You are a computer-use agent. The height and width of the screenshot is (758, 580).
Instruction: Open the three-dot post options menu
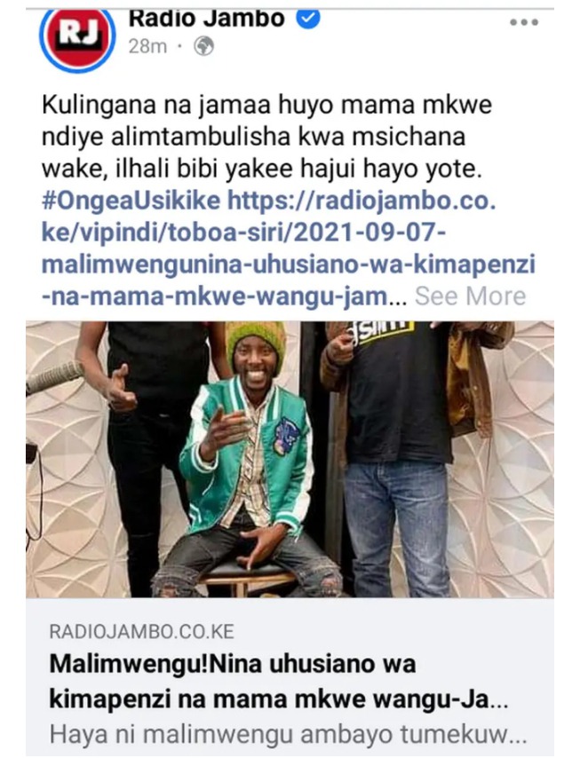coord(524,22)
